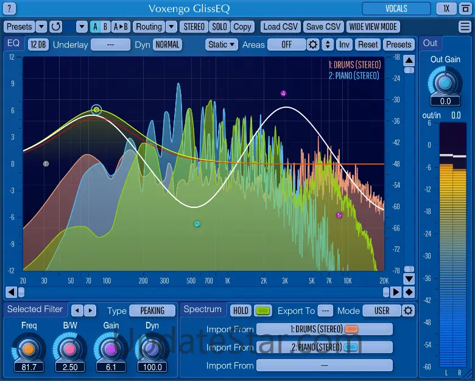Select highlighted EQ filter point 2
This screenshot has width=475, height=381.
pyautogui.click(x=96, y=110)
